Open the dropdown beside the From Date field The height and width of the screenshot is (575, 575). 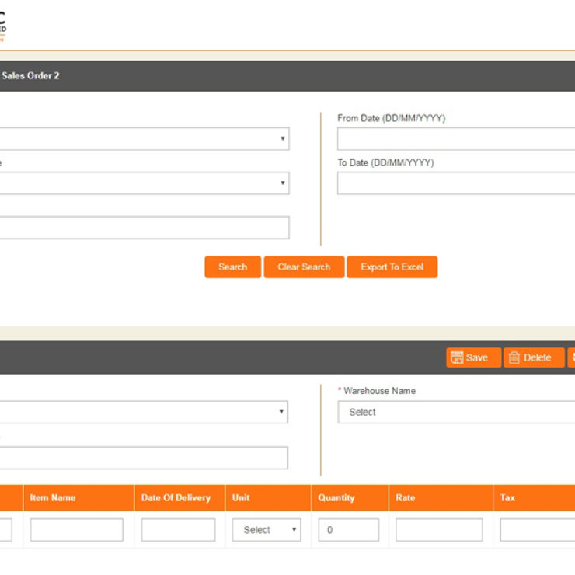(144, 139)
